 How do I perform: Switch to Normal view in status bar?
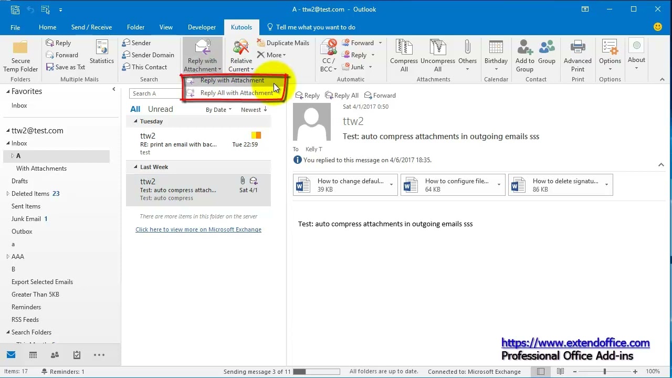(541, 372)
